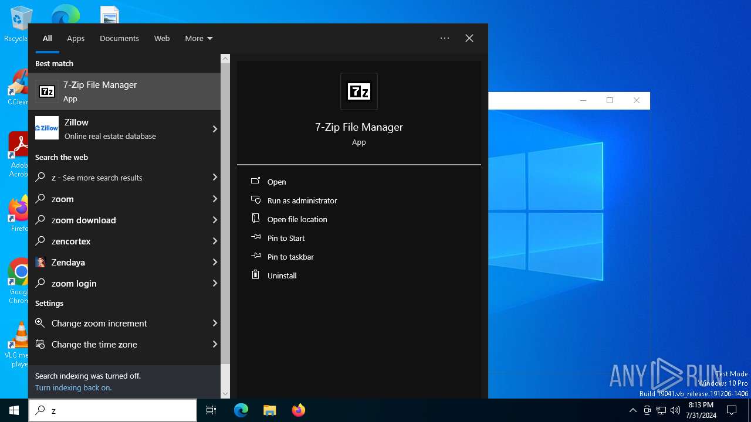Launch Firefox from the taskbar
The image size is (751, 422).
298,410
